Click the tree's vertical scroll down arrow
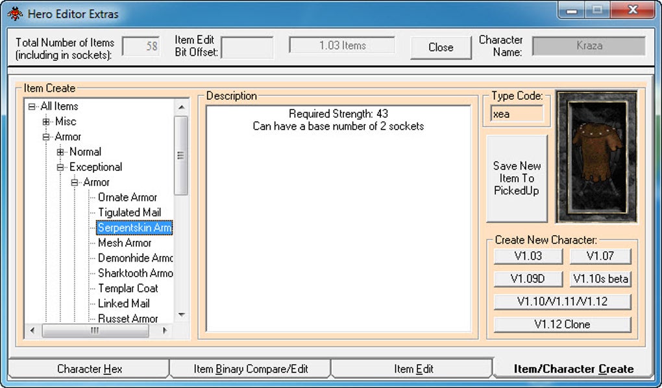662x388 pixels. coord(182,315)
